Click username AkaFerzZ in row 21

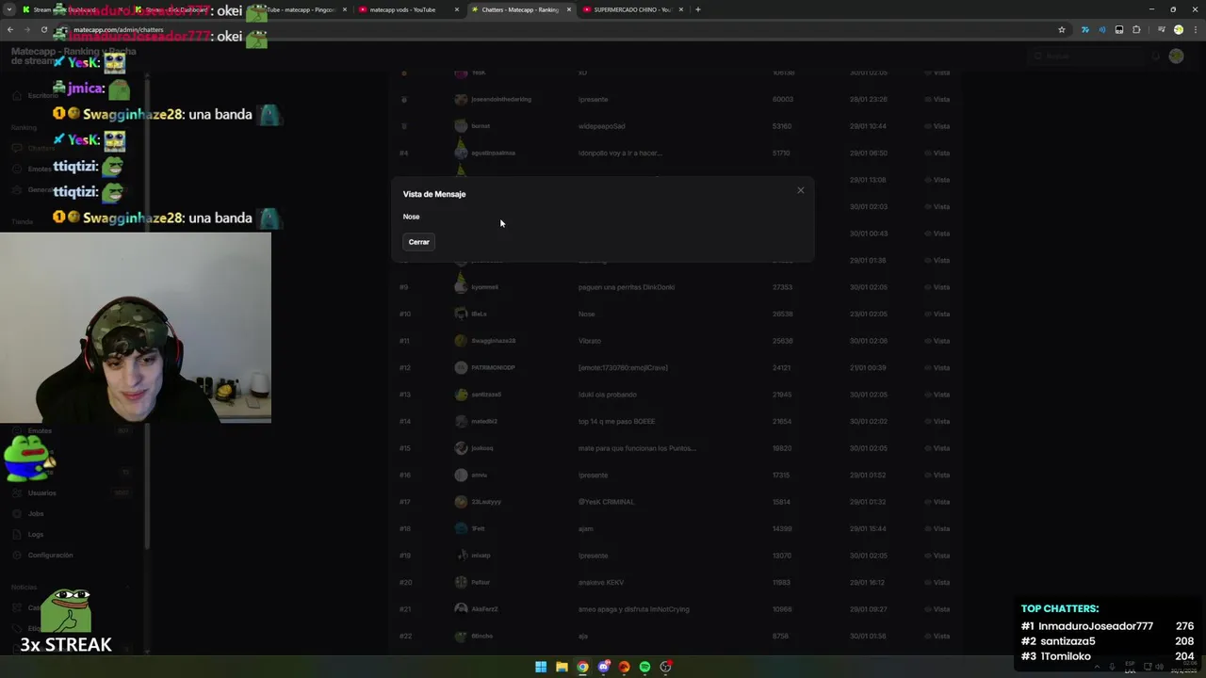pos(484,609)
